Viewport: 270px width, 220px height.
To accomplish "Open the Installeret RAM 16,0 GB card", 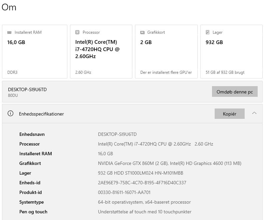I will coord(35,52).
